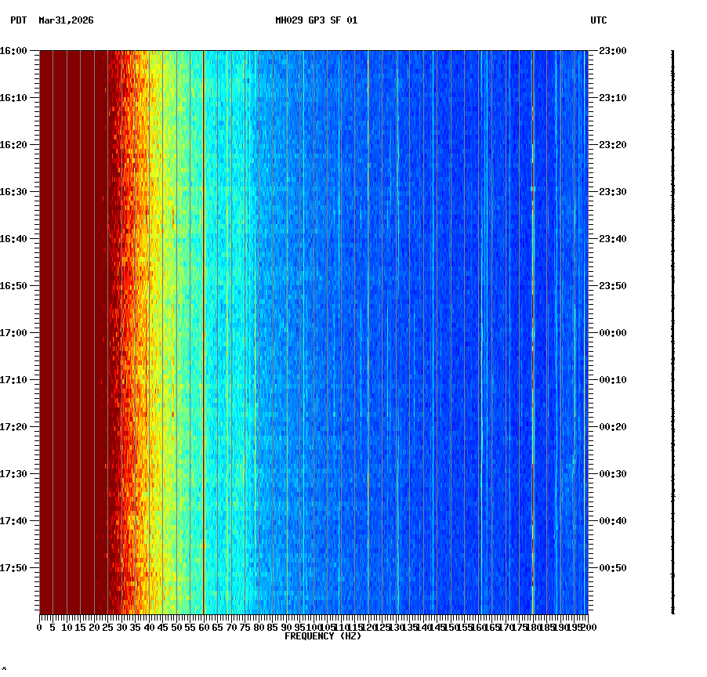Select the 100 Hz frequency tick label
This screenshot has height=677, width=707.
click(x=311, y=628)
